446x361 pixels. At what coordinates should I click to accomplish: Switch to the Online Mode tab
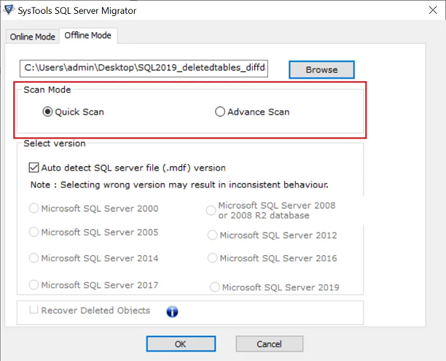point(32,36)
